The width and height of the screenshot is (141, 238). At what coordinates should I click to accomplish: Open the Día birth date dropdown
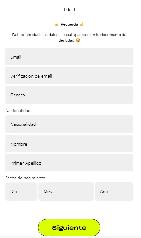click(x=21, y=192)
